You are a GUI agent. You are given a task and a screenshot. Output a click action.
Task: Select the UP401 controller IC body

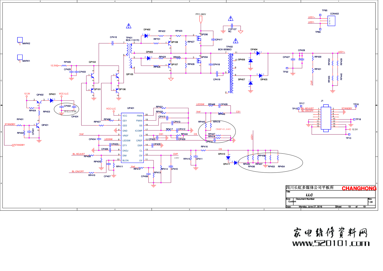(132, 138)
